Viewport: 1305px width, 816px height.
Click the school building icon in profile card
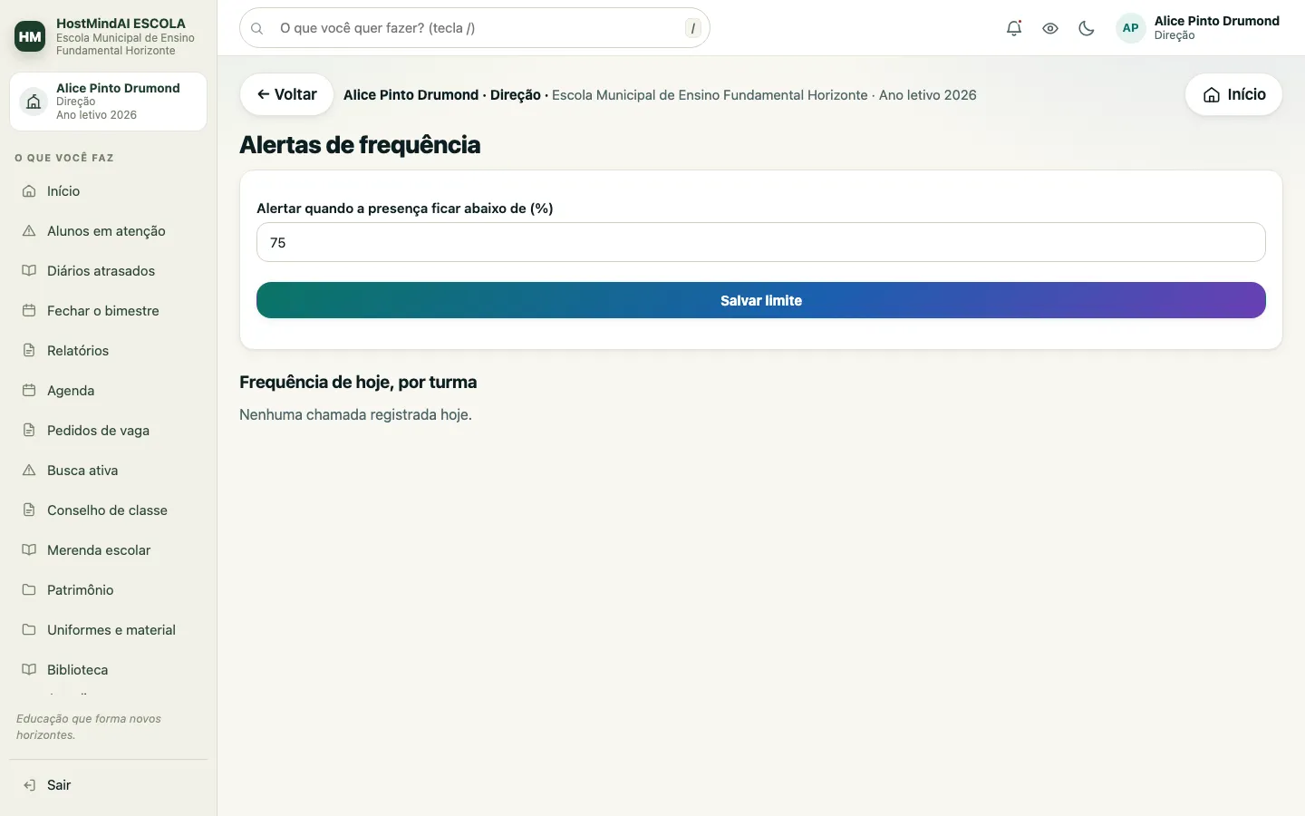(x=34, y=102)
